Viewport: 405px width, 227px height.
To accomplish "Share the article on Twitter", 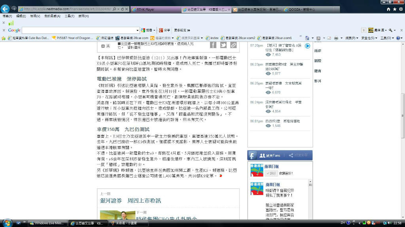I will coord(223,45).
